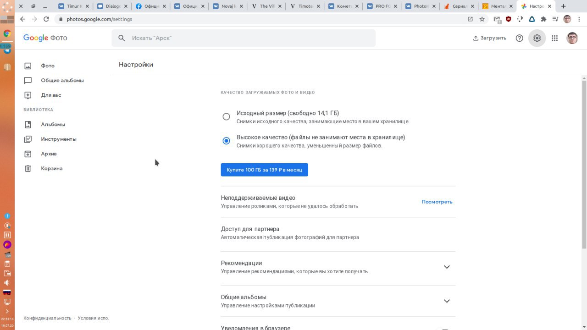Click the Неподдерживаемые видео heading
Viewport: 587px width, 330px height.
258,198
